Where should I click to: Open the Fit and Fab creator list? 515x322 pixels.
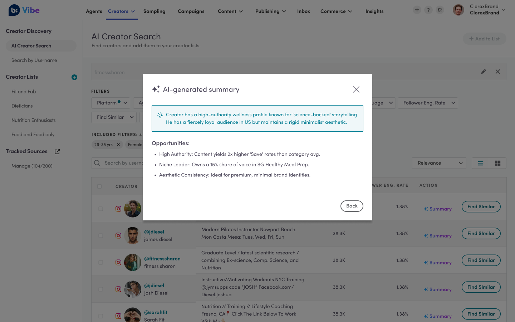point(24,92)
